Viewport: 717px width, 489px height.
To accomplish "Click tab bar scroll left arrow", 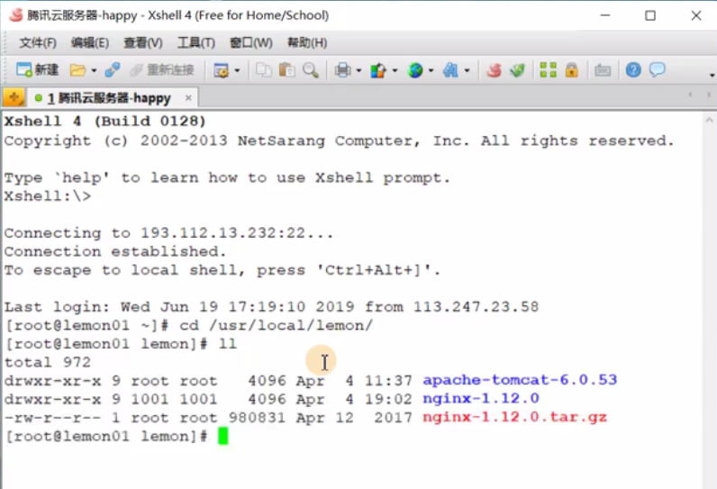I will [690, 95].
